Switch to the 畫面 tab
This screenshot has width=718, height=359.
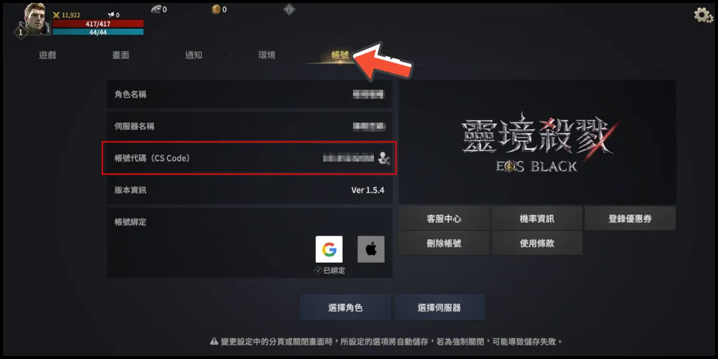tap(121, 55)
